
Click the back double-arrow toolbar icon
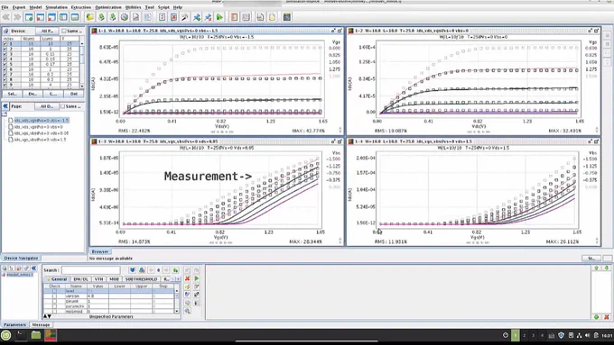6,17
